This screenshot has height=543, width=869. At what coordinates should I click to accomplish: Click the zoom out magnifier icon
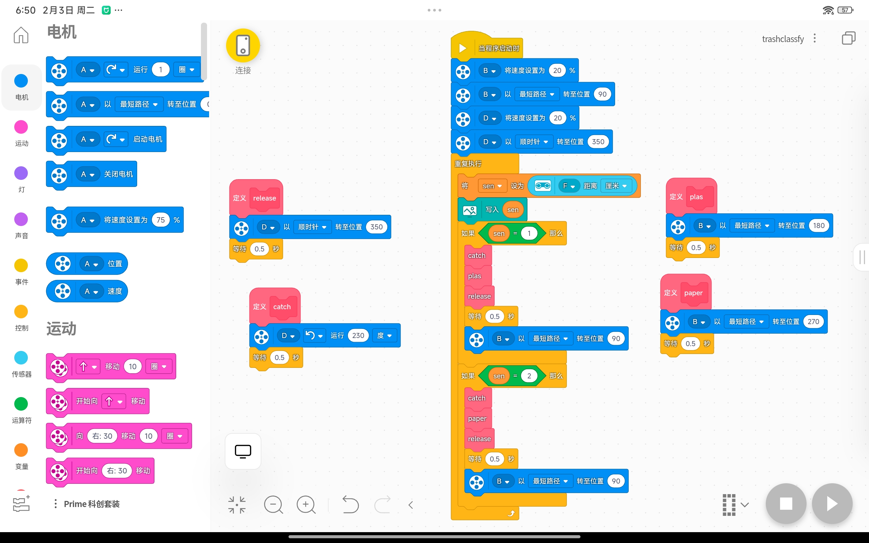(x=273, y=505)
